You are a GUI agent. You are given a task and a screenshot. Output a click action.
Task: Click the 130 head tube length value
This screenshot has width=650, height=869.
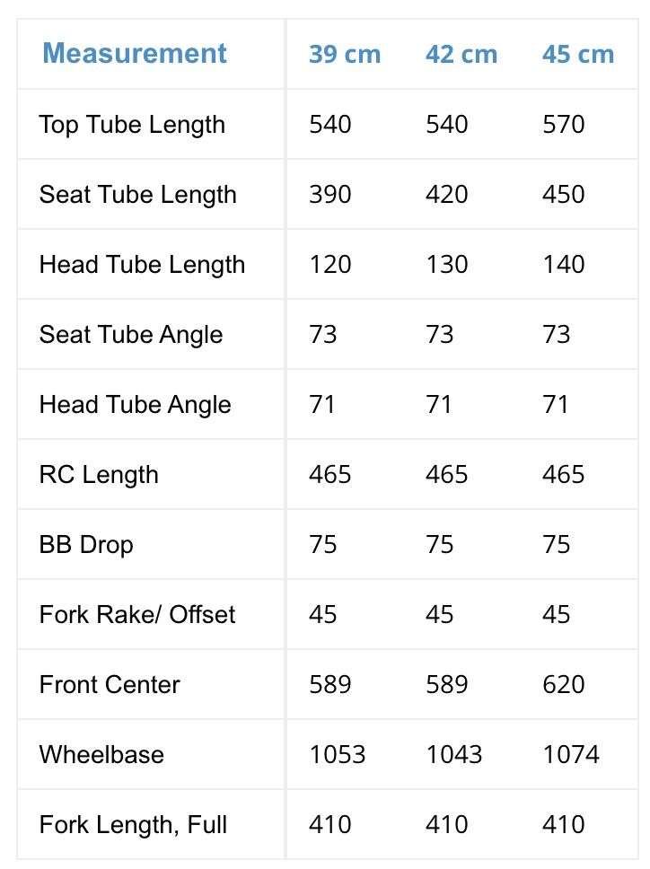[x=447, y=264]
